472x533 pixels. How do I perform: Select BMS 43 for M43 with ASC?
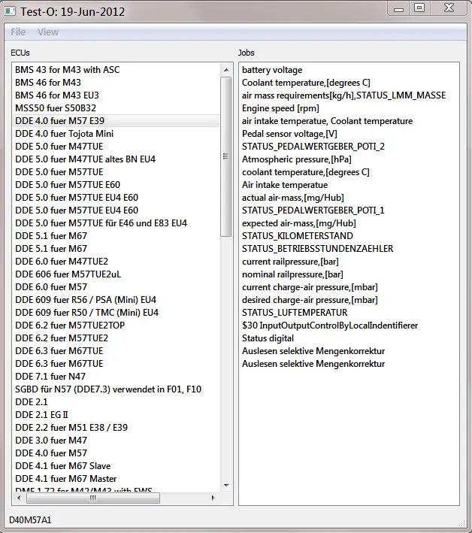(68, 70)
